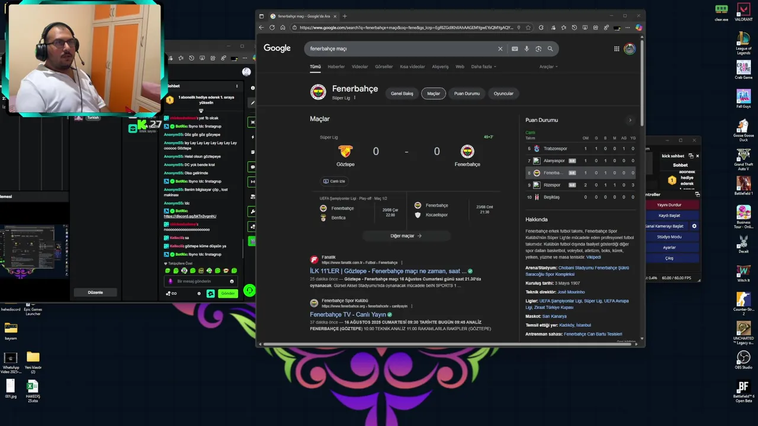Clear the Google search box X
This screenshot has width=758, height=426.
(x=500, y=49)
